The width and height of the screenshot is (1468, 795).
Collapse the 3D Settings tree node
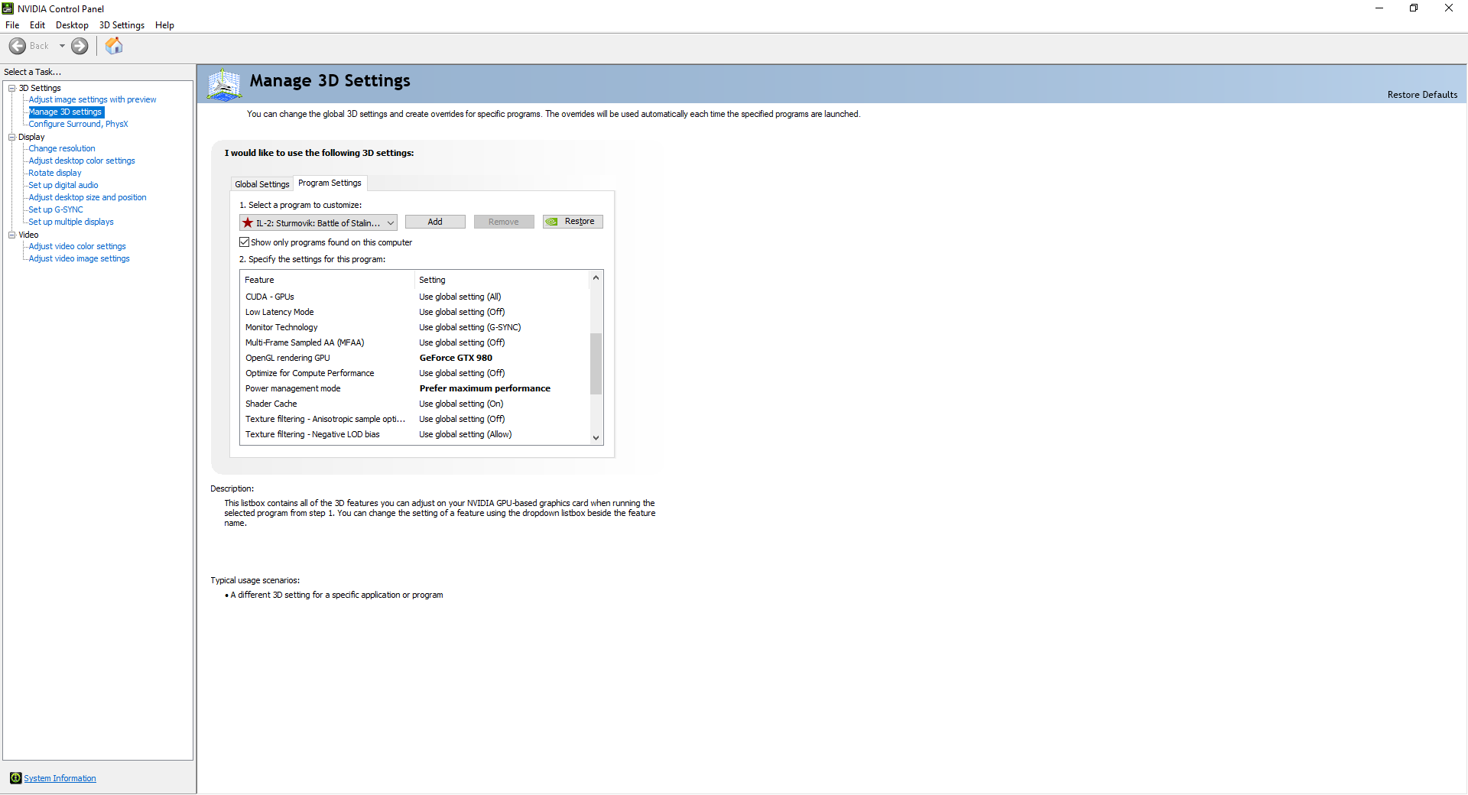12,88
